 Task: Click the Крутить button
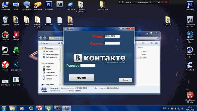tap(81, 78)
